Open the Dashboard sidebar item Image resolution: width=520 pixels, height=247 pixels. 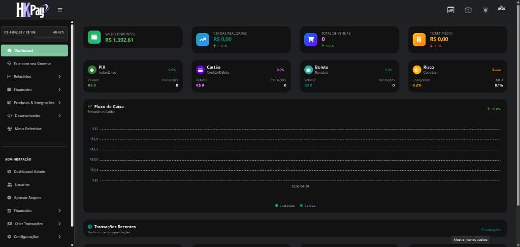click(x=35, y=50)
